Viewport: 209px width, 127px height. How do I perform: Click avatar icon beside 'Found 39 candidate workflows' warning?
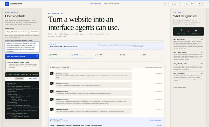click(52, 74)
